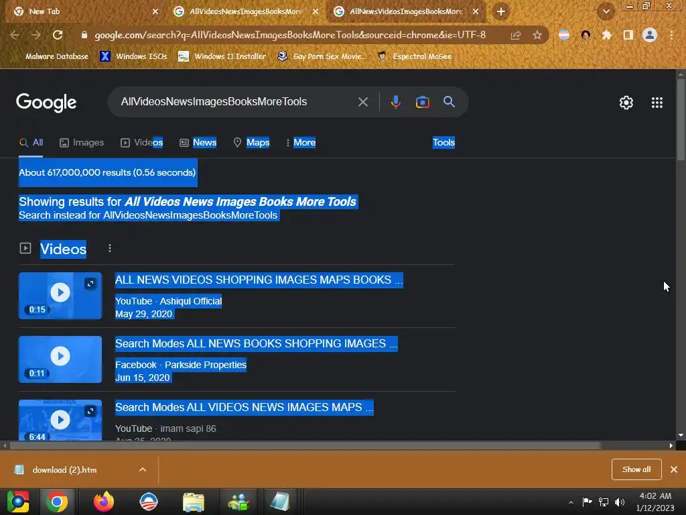686x515 pixels.
Task: Submit search with the magnifying glass icon
Action: (x=449, y=102)
